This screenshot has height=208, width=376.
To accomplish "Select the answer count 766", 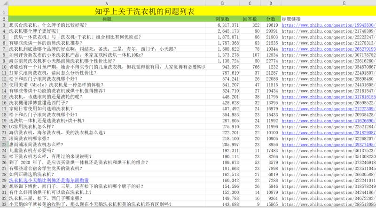I will pos(250,67).
